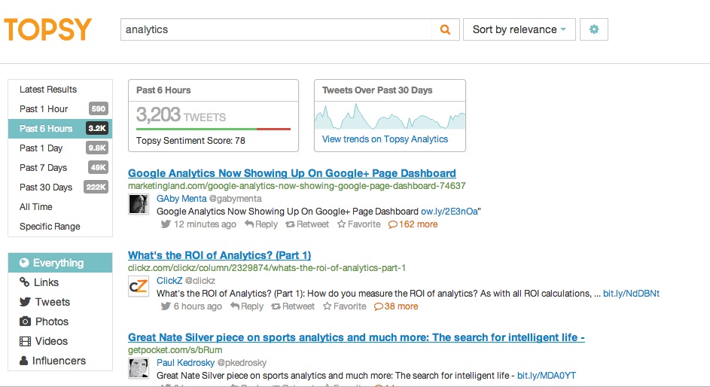Viewport: 710px width, 387px height.
Task: Filter results by Photos
Action: (x=60, y=321)
